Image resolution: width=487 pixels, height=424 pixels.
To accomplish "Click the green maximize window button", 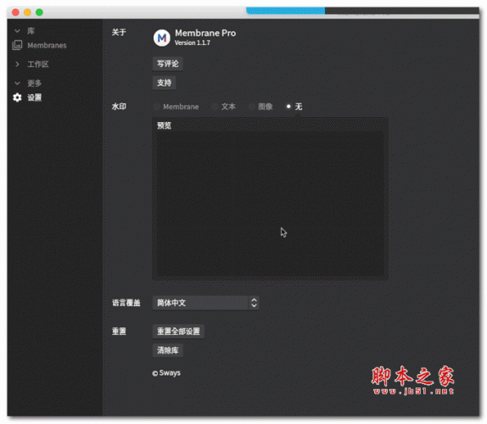I will click(x=39, y=12).
